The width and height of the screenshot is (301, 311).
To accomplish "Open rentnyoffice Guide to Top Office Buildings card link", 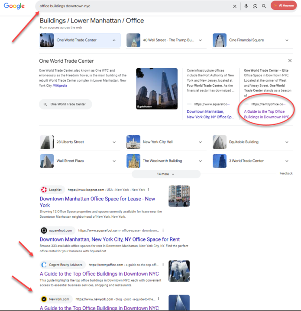I will [x=267, y=114].
